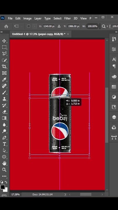Open the Paths panel icon

click(114, 138)
